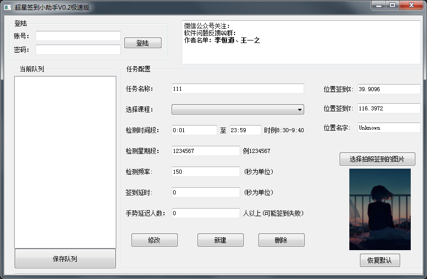
Task: Click the 时例8:30-9:40 hint text
Action: pyautogui.click(x=284, y=131)
